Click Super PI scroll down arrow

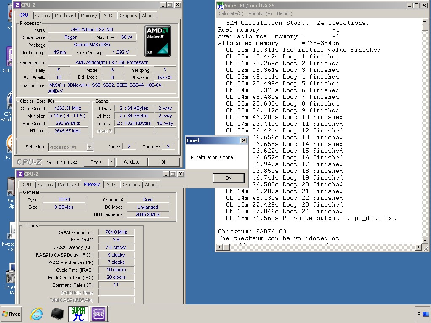click(x=425, y=241)
